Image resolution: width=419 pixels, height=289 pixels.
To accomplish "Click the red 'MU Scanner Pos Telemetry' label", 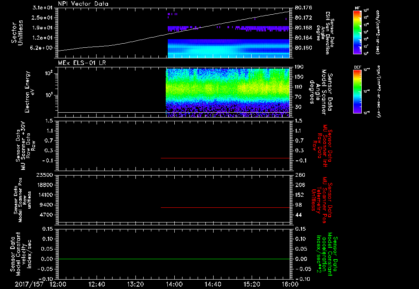I will [x=322, y=200].
